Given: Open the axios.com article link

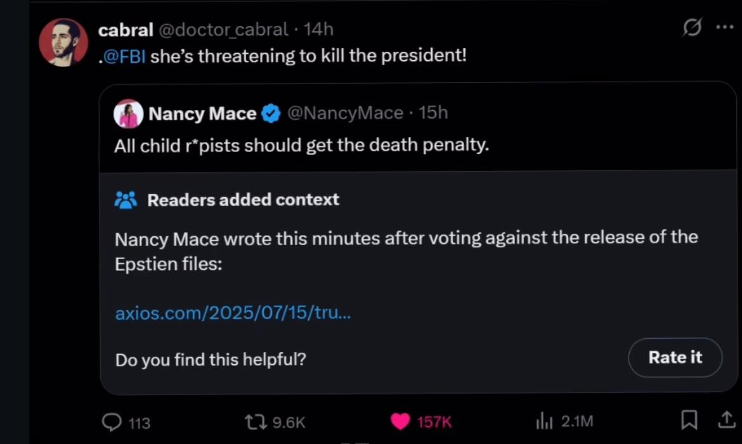Looking at the screenshot, I should [233, 312].
